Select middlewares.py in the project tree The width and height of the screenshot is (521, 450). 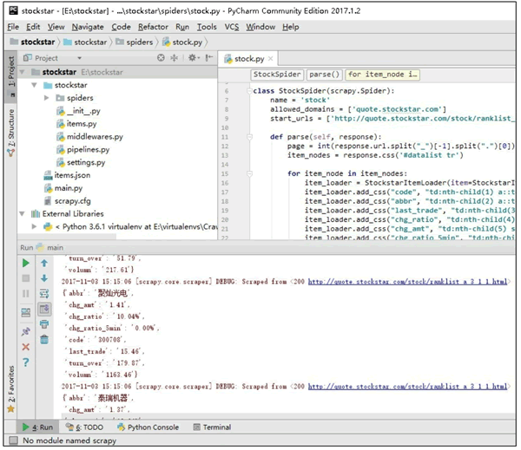coord(89,137)
